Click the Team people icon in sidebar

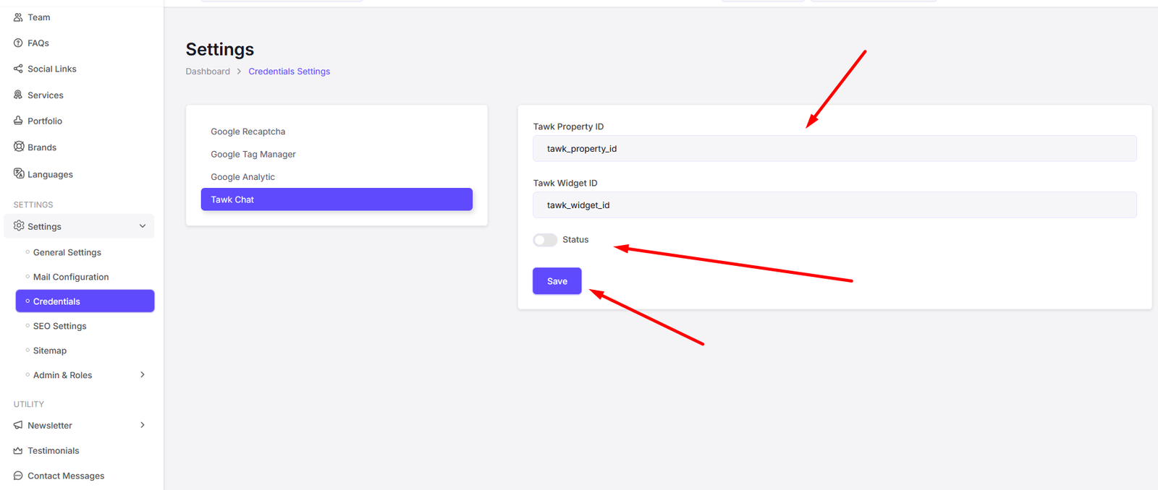pyautogui.click(x=18, y=17)
